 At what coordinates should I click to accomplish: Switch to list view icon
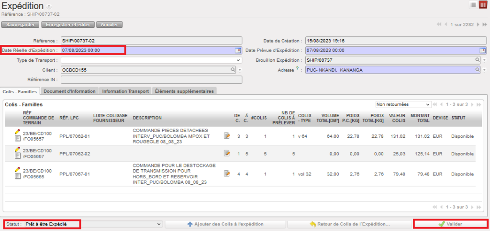click(473, 4)
